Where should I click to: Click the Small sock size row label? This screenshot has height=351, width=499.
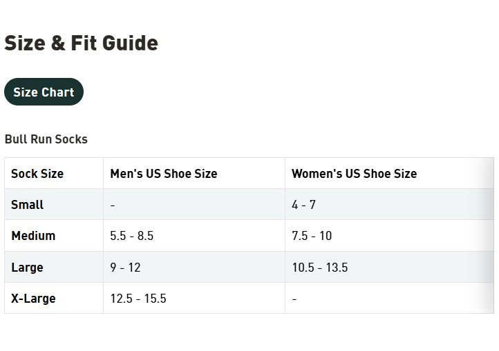(x=28, y=205)
